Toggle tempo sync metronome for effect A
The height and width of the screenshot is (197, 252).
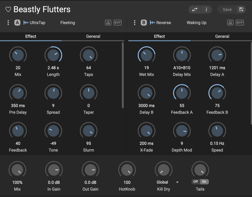(108, 23)
